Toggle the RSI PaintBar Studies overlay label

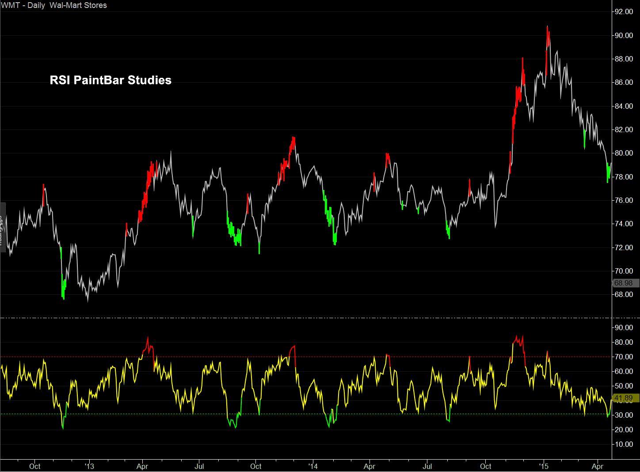pos(110,80)
